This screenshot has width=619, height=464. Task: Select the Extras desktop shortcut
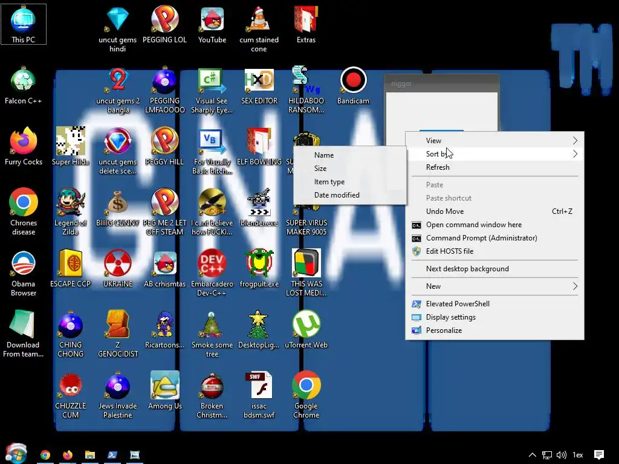pos(306,24)
